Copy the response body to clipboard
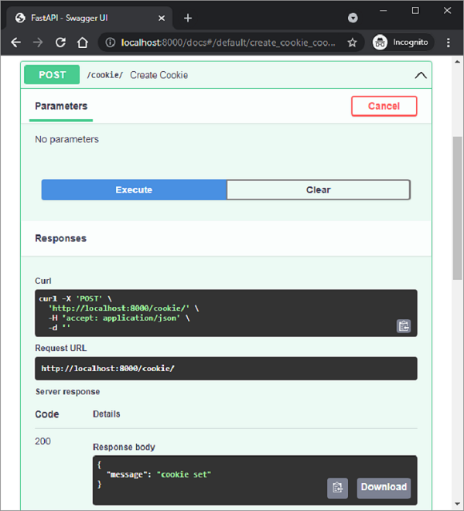Image resolution: width=464 pixels, height=511 pixels. (337, 487)
